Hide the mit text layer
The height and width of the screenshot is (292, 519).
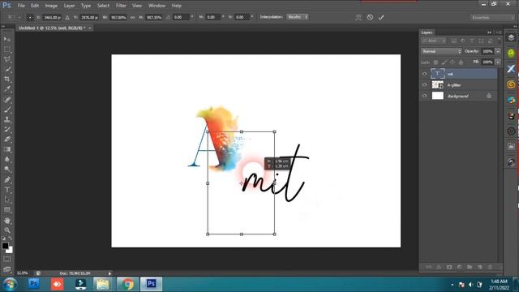(x=424, y=74)
